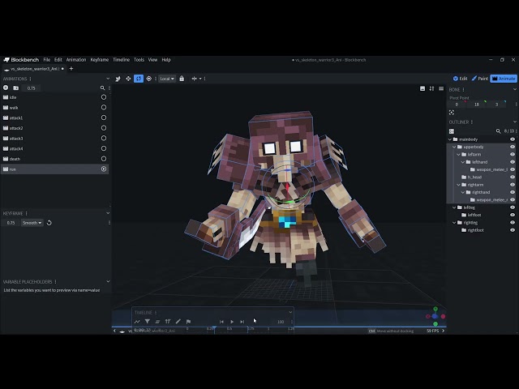The height and width of the screenshot is (389, 519).
Task: Toggle playback circle for idle animation
Action: [104, 97]
